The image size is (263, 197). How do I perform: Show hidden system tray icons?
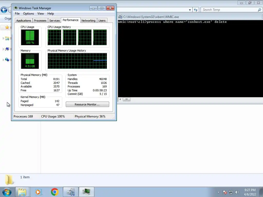coord(218,192)
